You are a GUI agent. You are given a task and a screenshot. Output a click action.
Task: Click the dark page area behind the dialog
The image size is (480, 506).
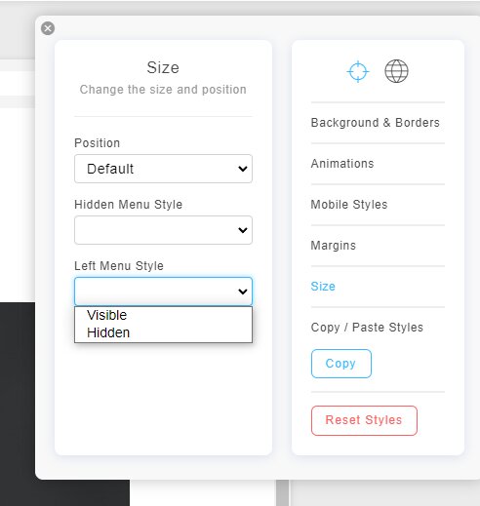click(x=18, y=403)
